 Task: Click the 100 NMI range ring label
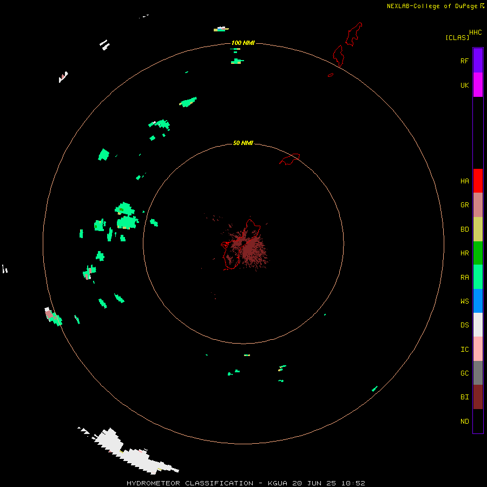tap(243, 43)
